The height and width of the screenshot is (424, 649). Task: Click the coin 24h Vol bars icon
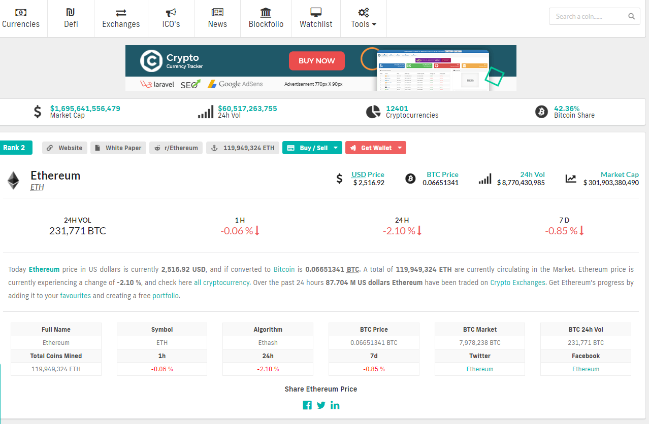(x=485, y=179)
